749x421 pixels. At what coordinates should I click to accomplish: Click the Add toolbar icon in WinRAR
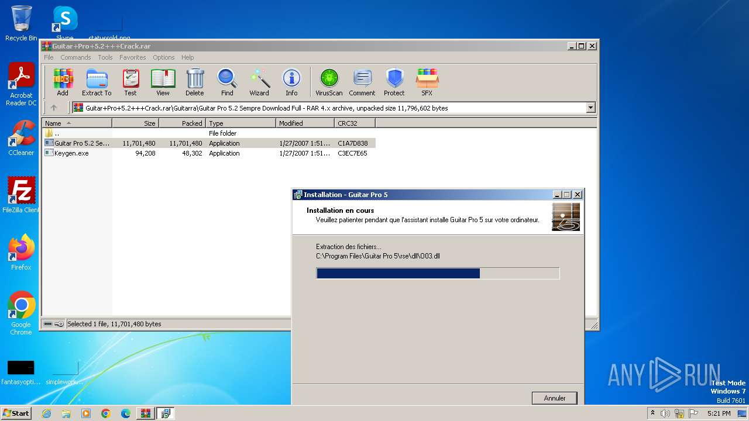tap(63, 82)
